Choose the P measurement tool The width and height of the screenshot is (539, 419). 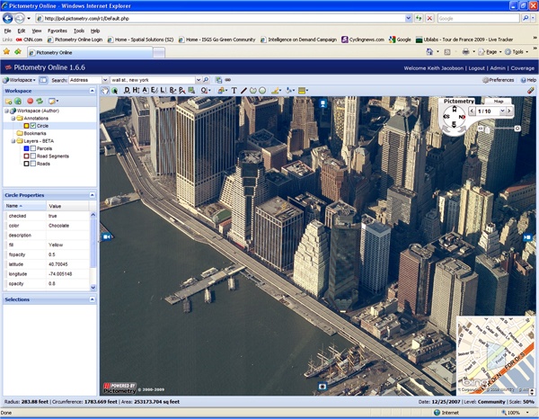(181, 90)
